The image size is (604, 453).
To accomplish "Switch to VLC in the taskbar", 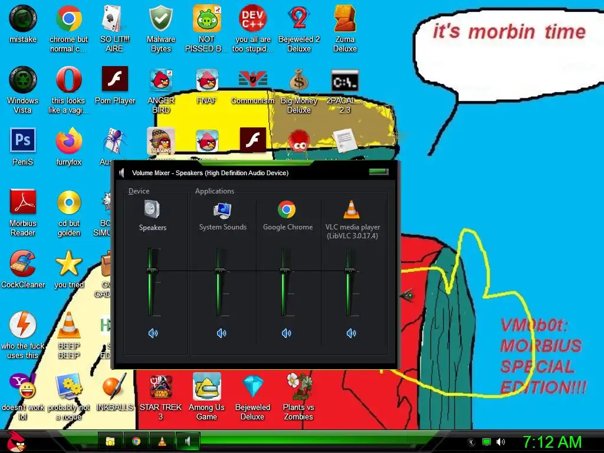I will 162,441.
